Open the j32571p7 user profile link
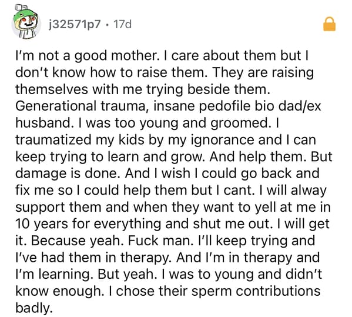Screen dimensions: 352x317 point(75,24)
